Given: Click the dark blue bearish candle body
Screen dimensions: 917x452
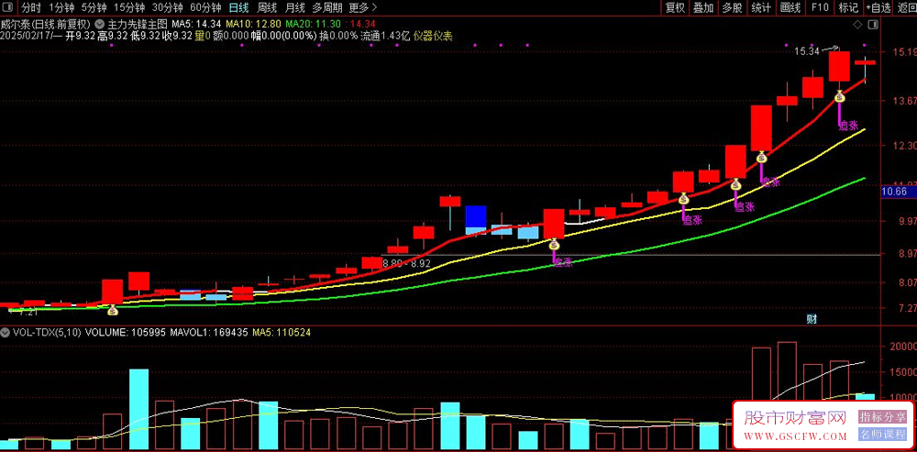Looking at the screenshot, I should coord(475,216).
